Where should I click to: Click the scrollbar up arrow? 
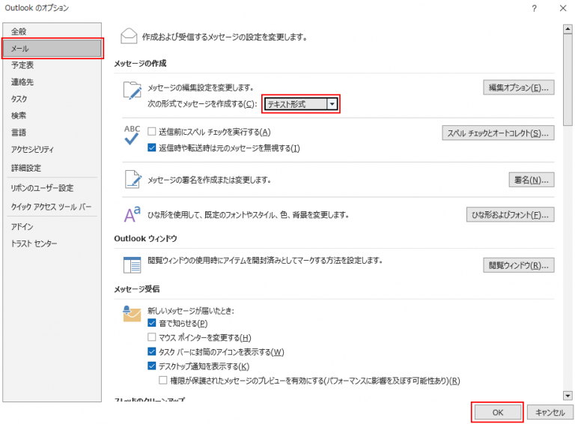click(x=568, y=29)
